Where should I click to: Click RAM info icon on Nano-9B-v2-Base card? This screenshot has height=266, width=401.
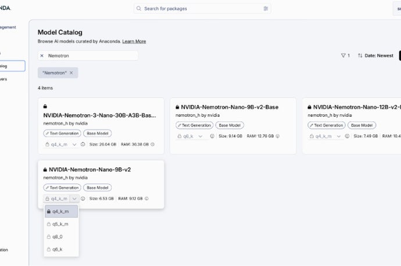(278, 136)
